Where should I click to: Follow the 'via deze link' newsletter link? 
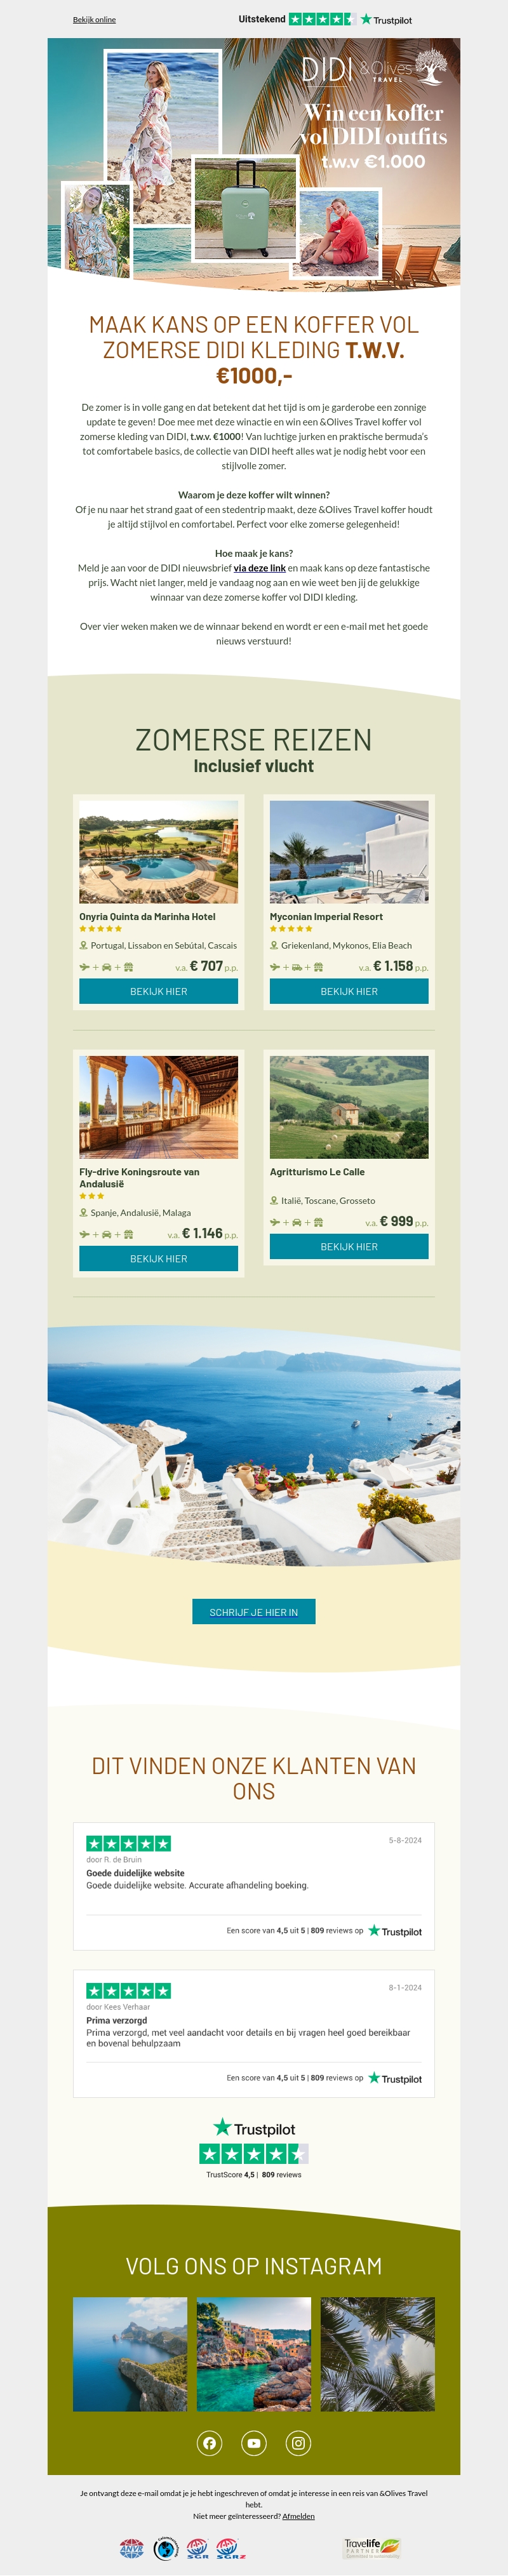pos(259,568)
